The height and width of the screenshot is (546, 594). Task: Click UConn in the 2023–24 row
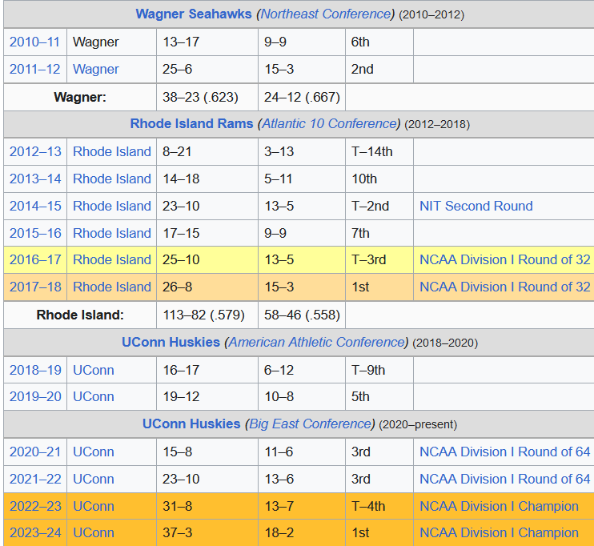(93, 532)
